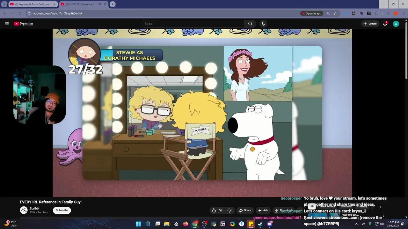Screen dimensions: 408x229
Task: Launch Firefox from the taskbar
Action: click(186, 224)
